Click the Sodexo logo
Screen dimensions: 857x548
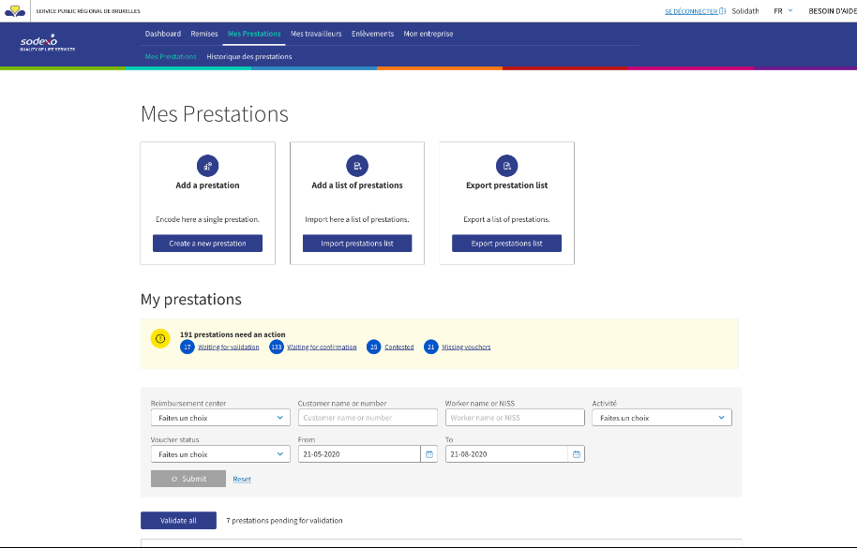click(x=48, y=42)
